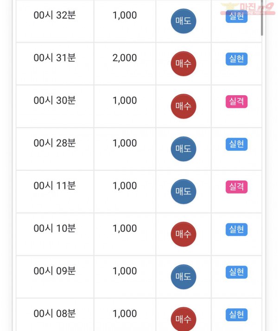Click the 00시 11분 time cell
The width and height of the screenshot is (278, 331).
tap(55, 191)
